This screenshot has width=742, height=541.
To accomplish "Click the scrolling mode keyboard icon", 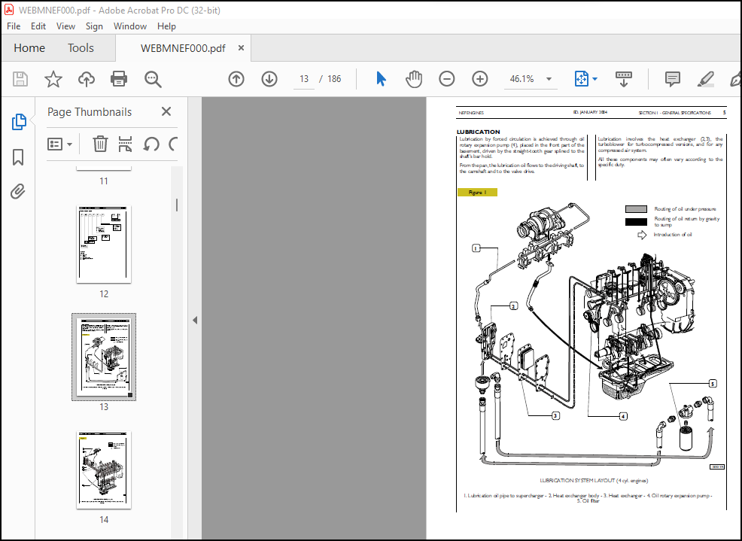I will [x=623, y=79].
